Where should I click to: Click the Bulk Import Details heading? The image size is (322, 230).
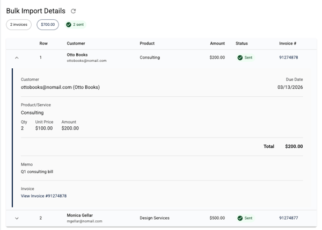[36, 11]
